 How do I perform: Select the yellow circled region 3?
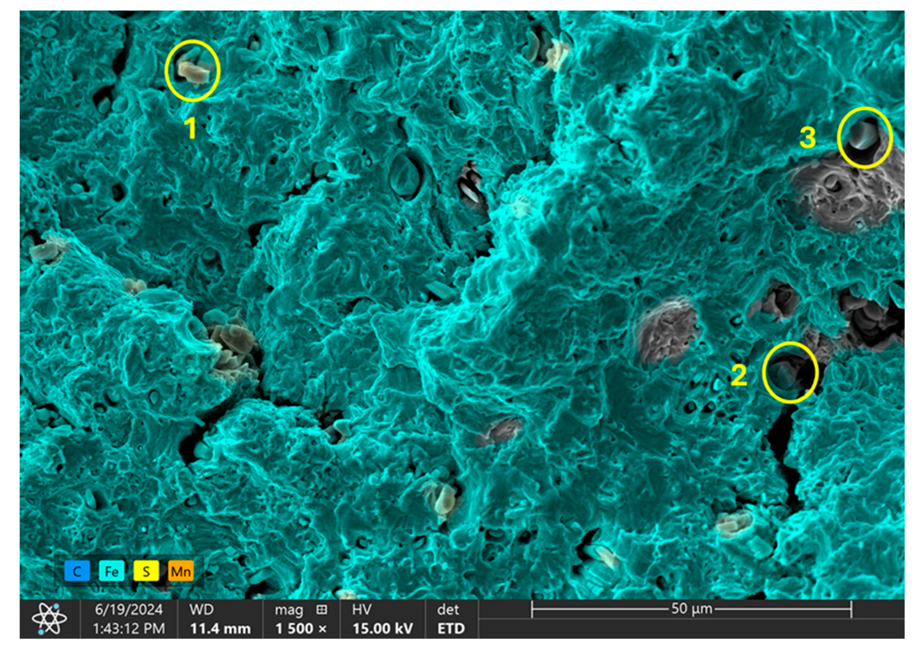coord(865,137)
